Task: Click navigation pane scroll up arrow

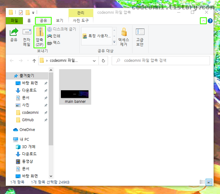Action: coord(51,70)
